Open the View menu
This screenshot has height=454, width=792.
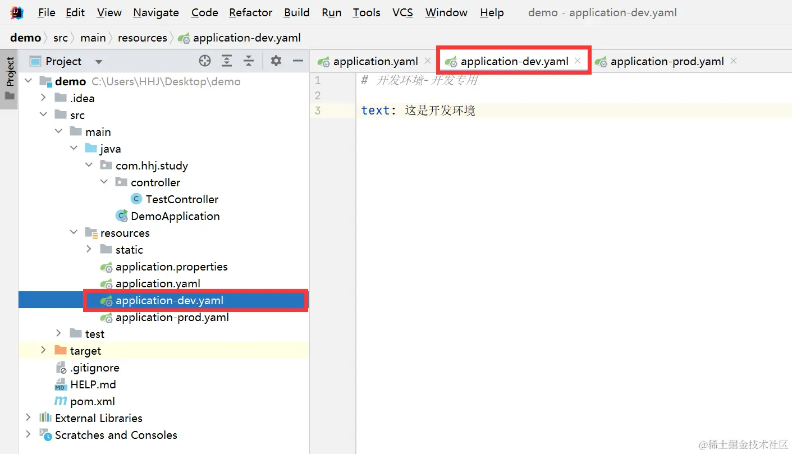click(109, 12)
